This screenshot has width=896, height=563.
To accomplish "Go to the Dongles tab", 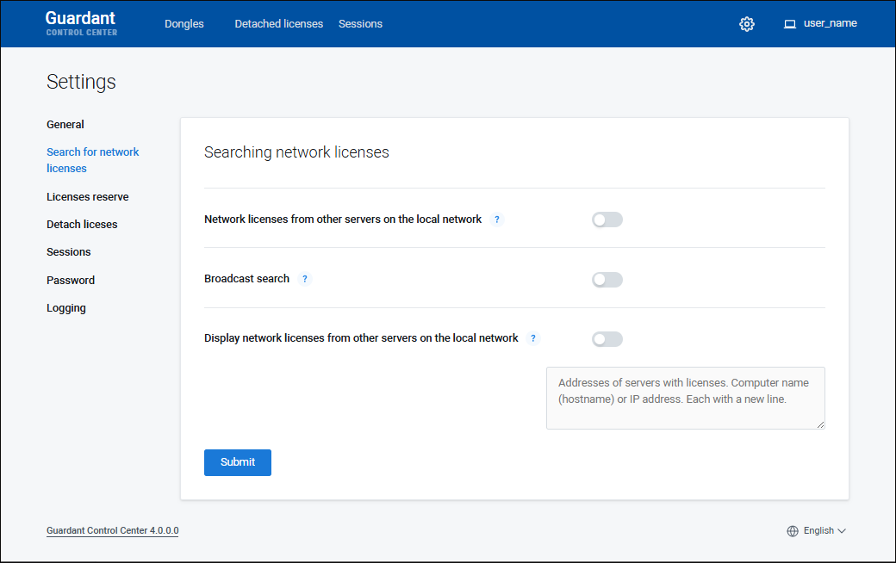I will click(184, 24).
